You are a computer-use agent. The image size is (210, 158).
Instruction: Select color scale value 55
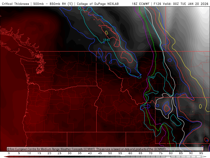[120, 153]
